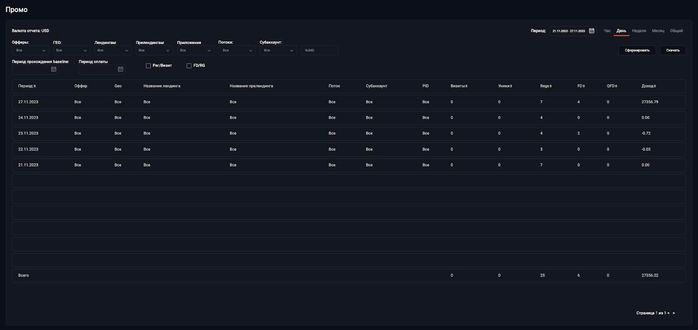Click the Субаккаунт column header
The height and width of the screenshot is (330, 698).
(376, 86)
